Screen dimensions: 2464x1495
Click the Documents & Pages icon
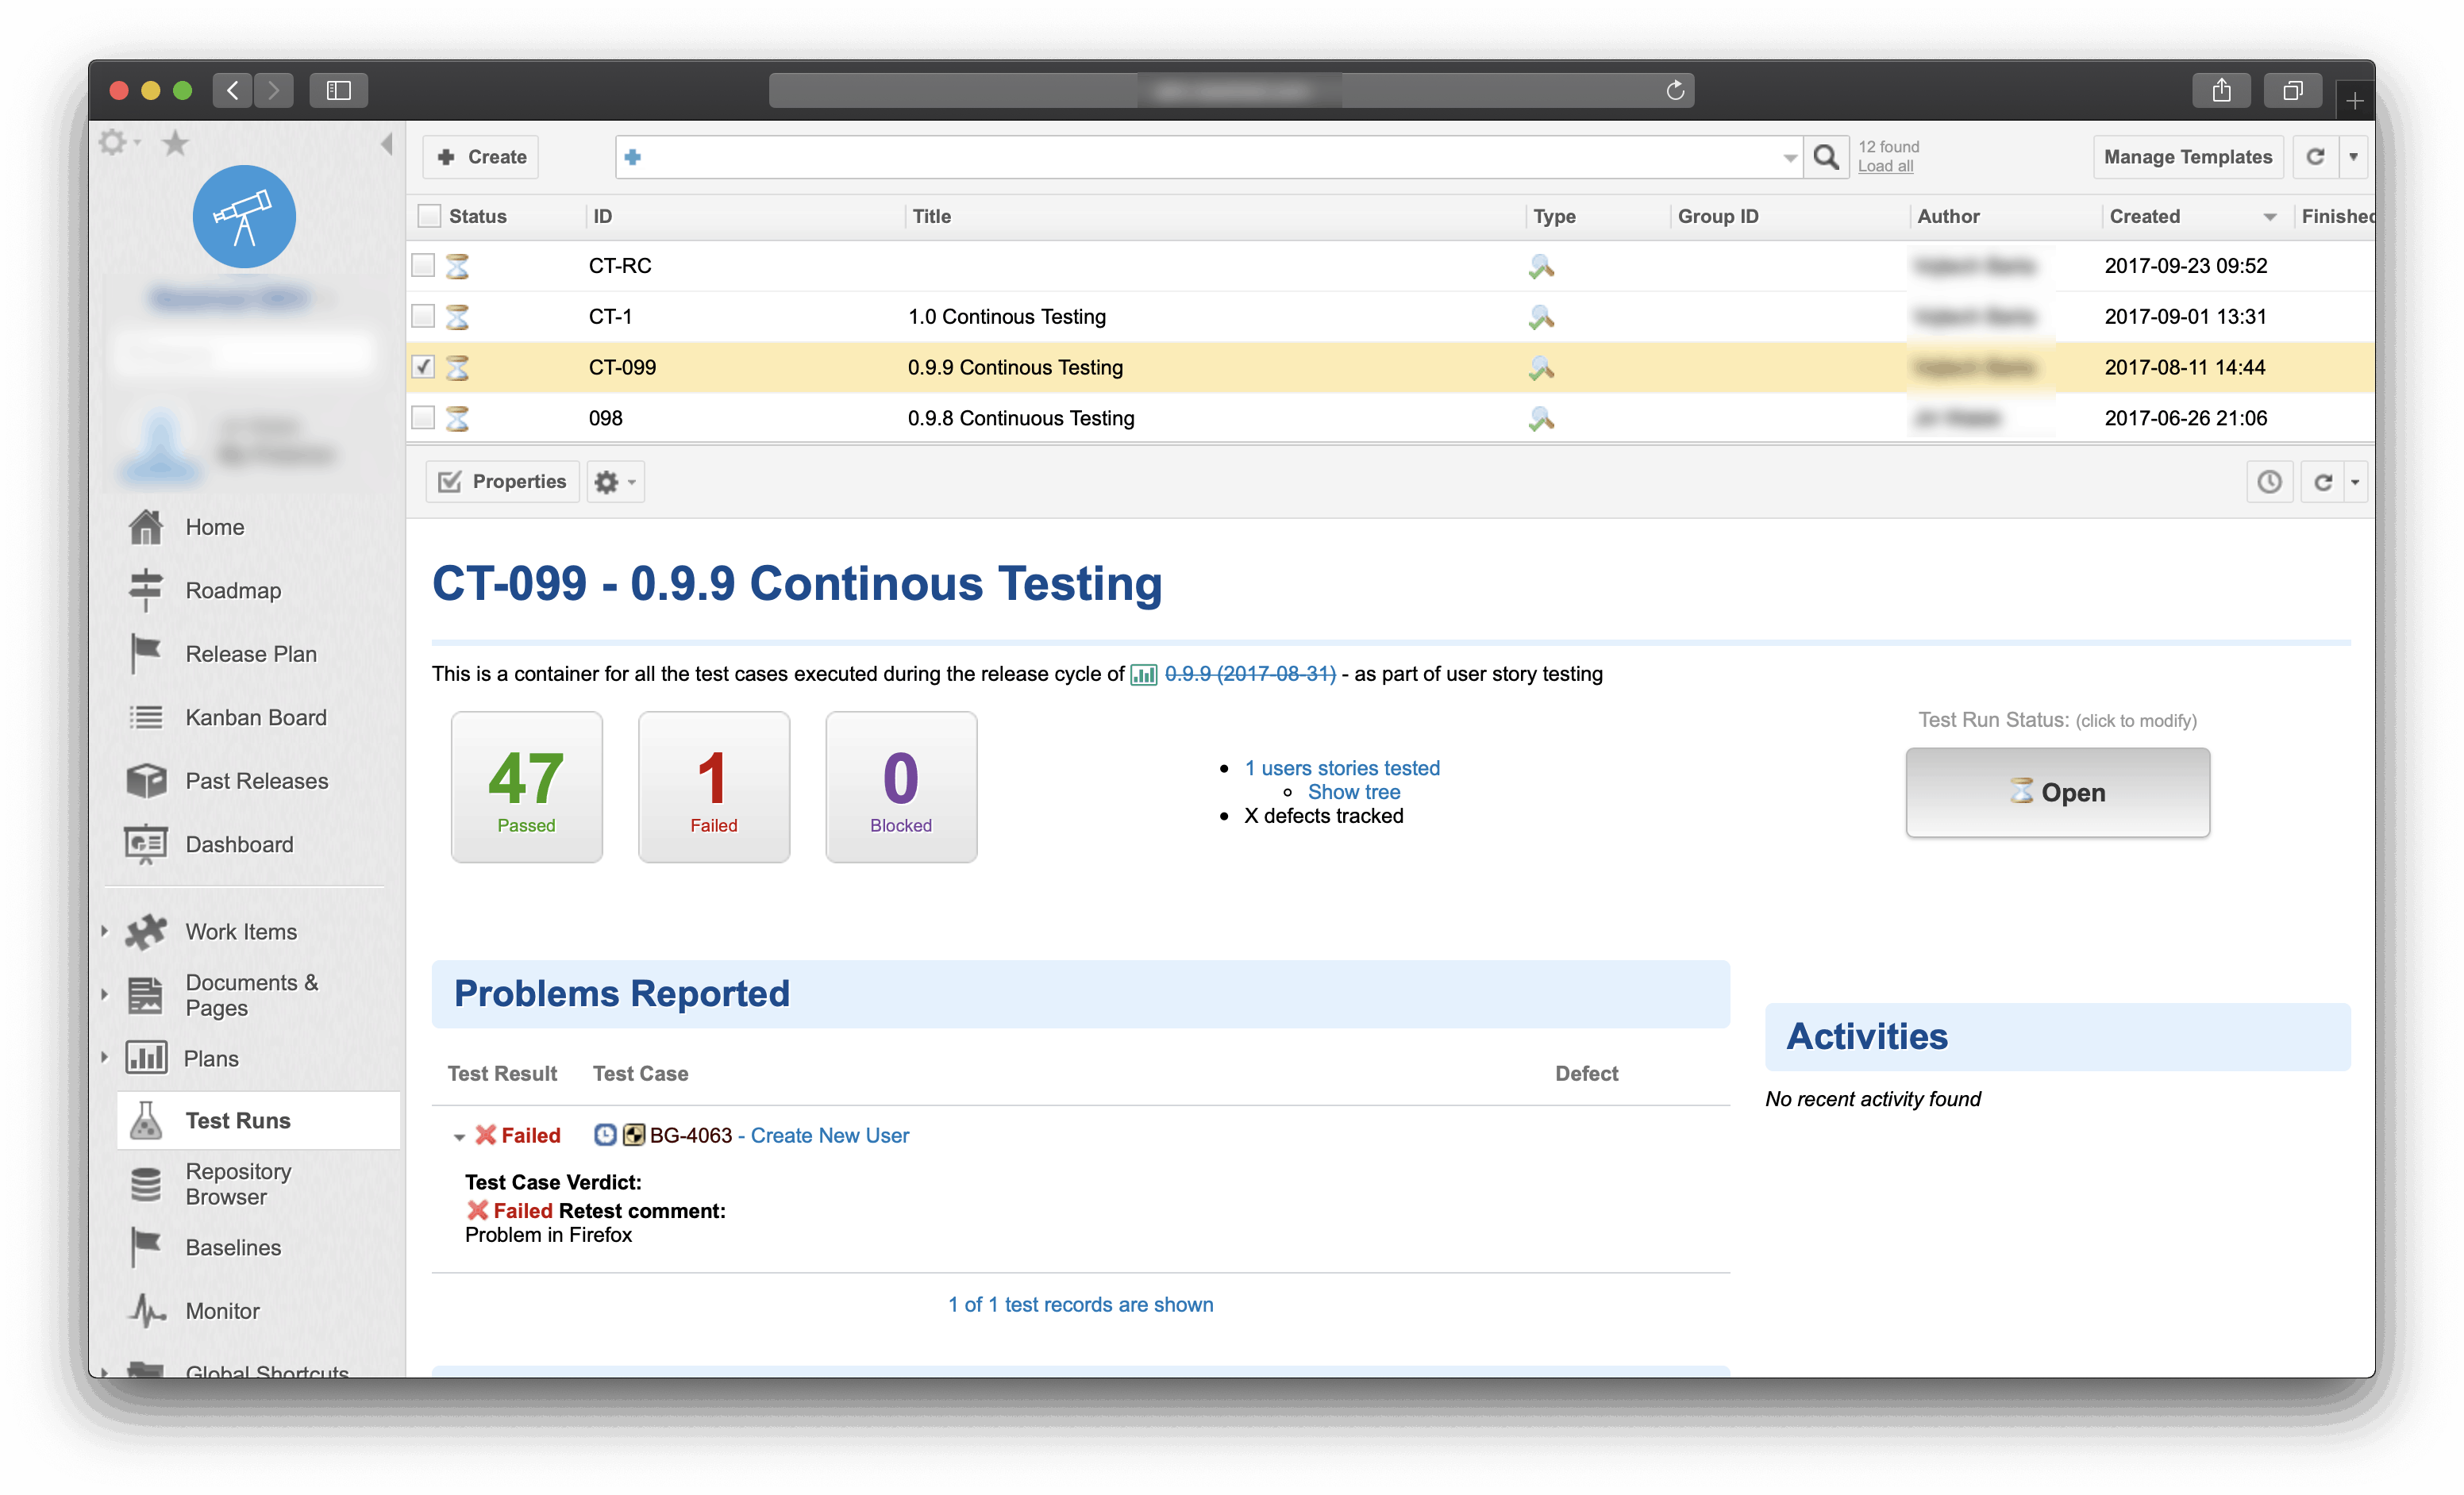pos(146,994)
